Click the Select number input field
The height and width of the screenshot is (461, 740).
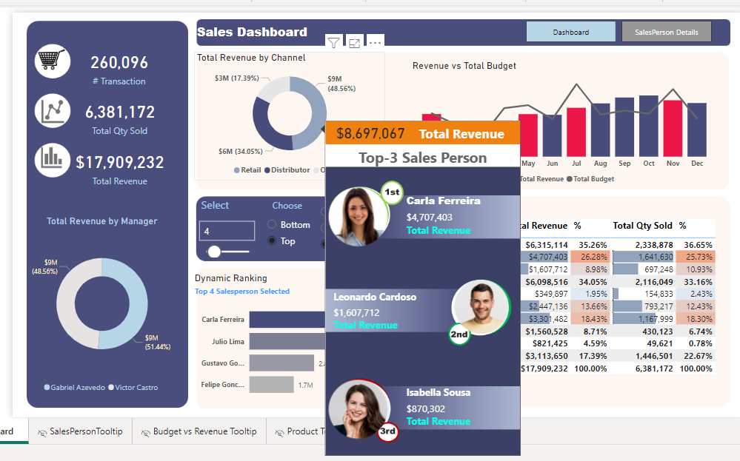pyautogui.click(x=227, y=231)
